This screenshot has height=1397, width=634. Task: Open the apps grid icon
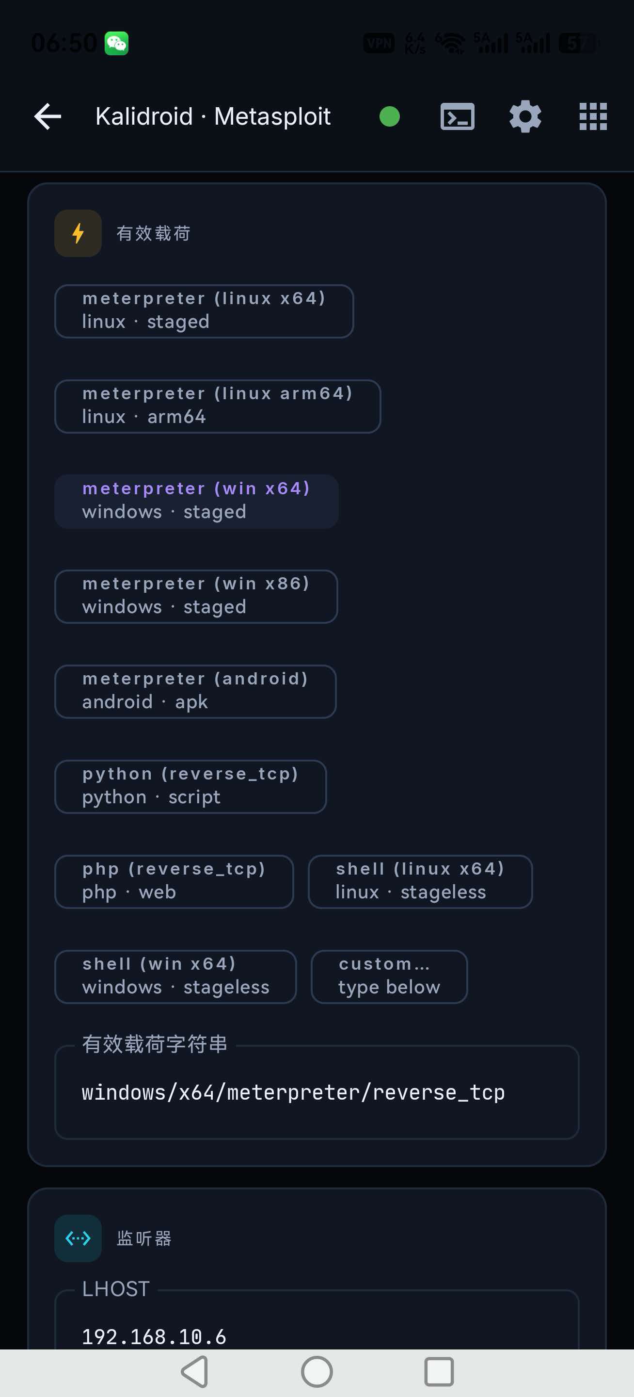pyautogui.click(x=593, y=116)
